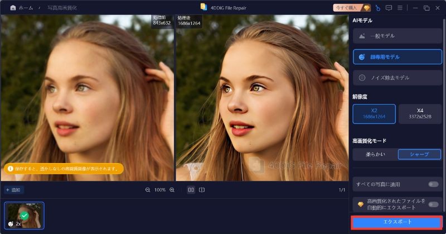Screen dimensions: 446x234
Task: Open the key registration icon
Action: pyautogui.click(x=378, y=8)
